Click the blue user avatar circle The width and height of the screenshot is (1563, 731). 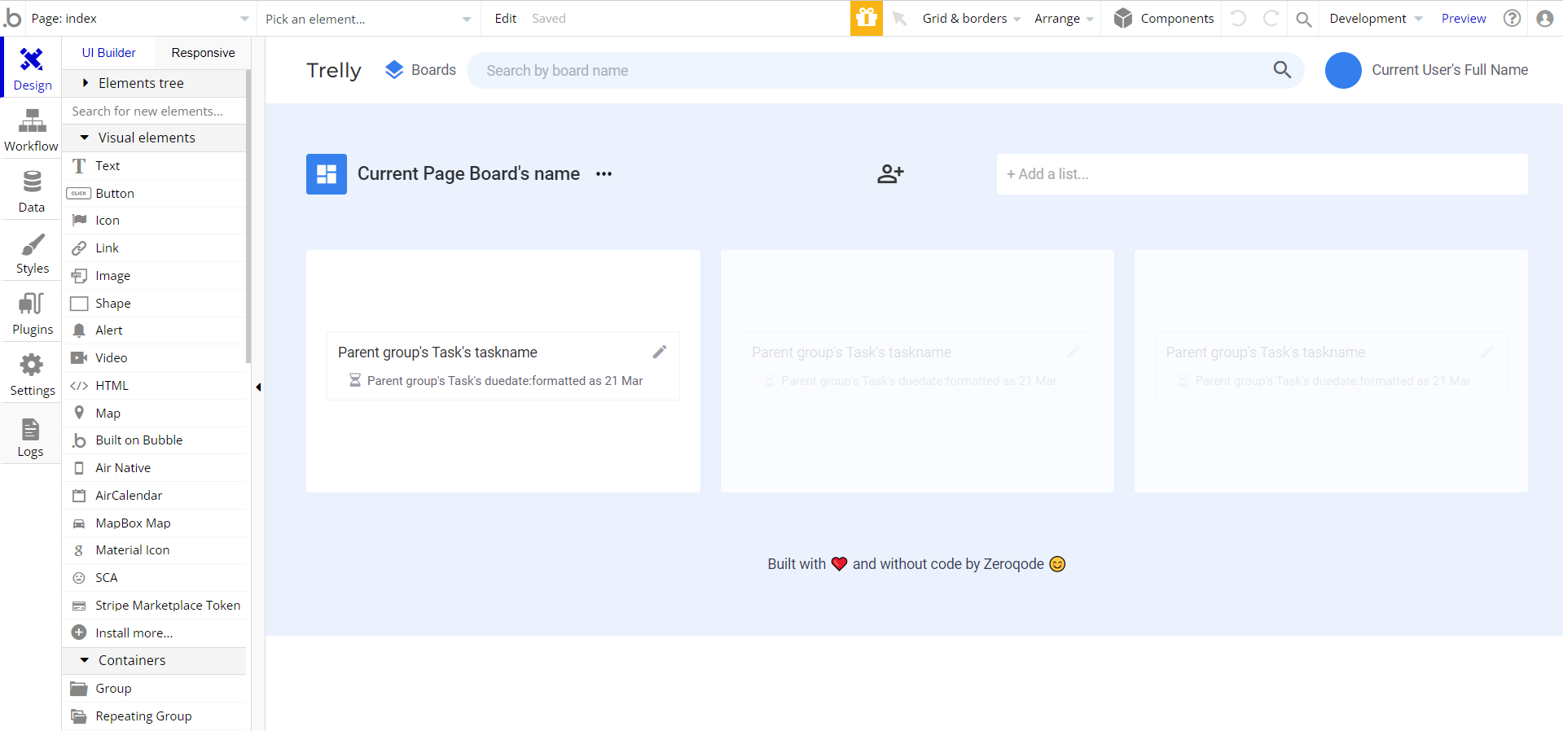[x=1343, y=70]
